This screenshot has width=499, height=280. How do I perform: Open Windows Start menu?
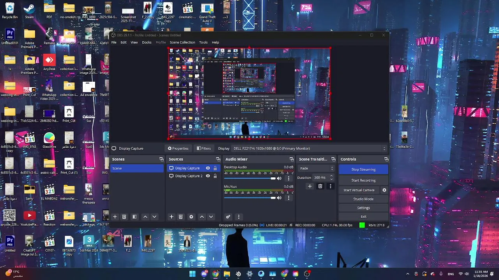[x=192, y=274]
